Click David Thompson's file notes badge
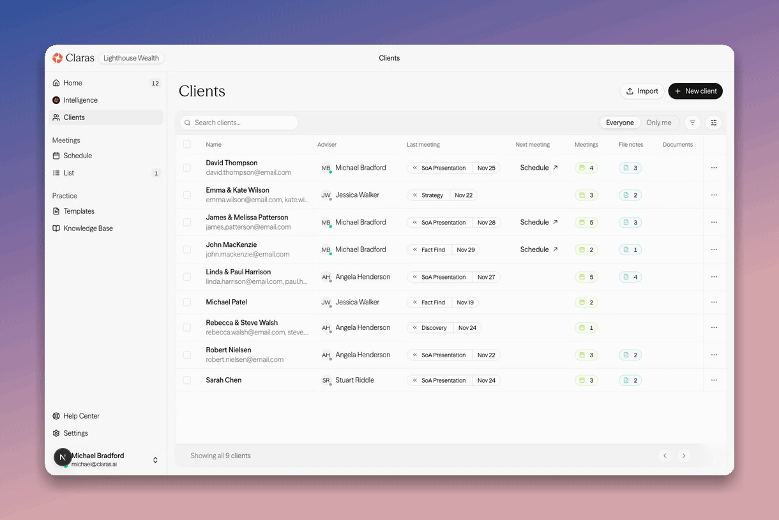Viewport: 779px width, 520px height. click(630, 168)
